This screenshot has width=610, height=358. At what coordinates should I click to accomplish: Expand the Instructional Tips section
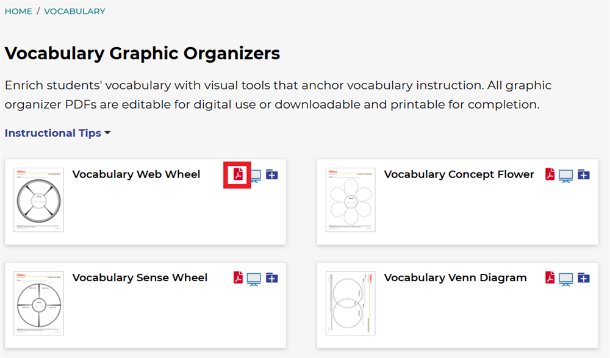pyautogui.click(x=57, y=133)
